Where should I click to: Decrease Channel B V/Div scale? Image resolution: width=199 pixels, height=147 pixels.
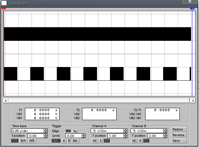coord(165,132)
